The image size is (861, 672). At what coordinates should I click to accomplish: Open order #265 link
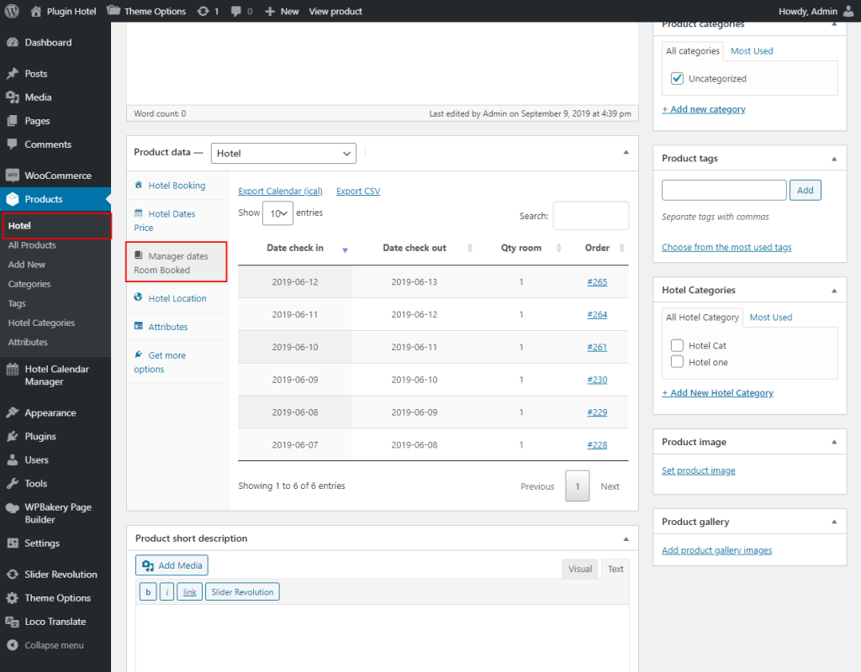pos(597,282)
